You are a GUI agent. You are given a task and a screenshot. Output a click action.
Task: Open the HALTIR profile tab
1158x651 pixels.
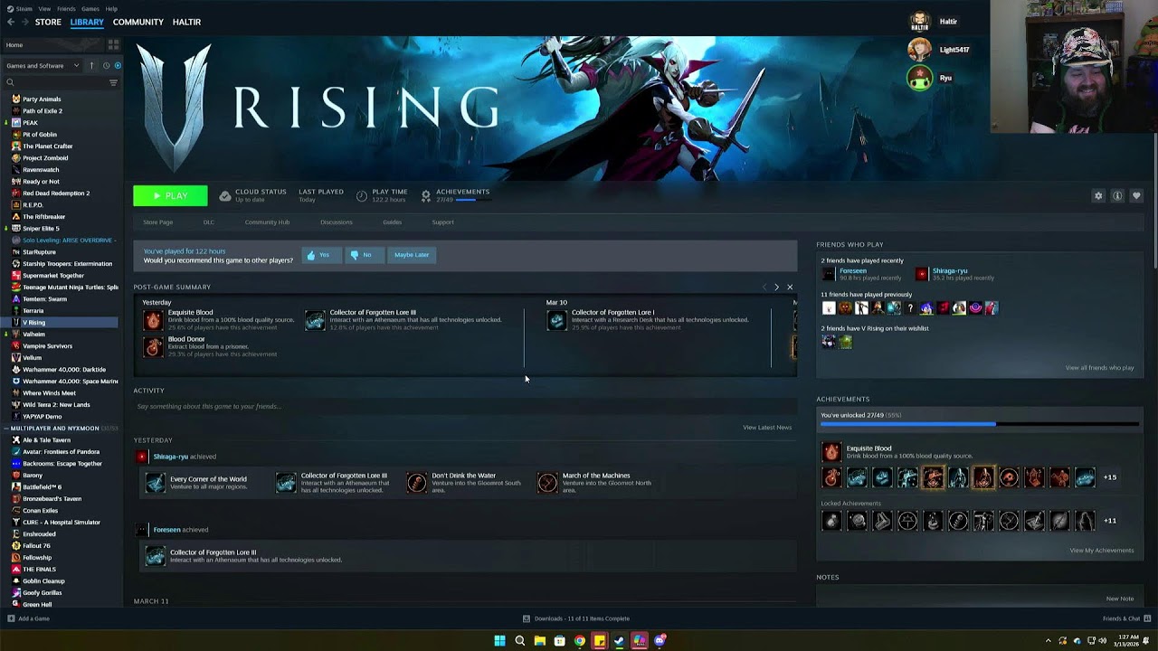point(186,22)
